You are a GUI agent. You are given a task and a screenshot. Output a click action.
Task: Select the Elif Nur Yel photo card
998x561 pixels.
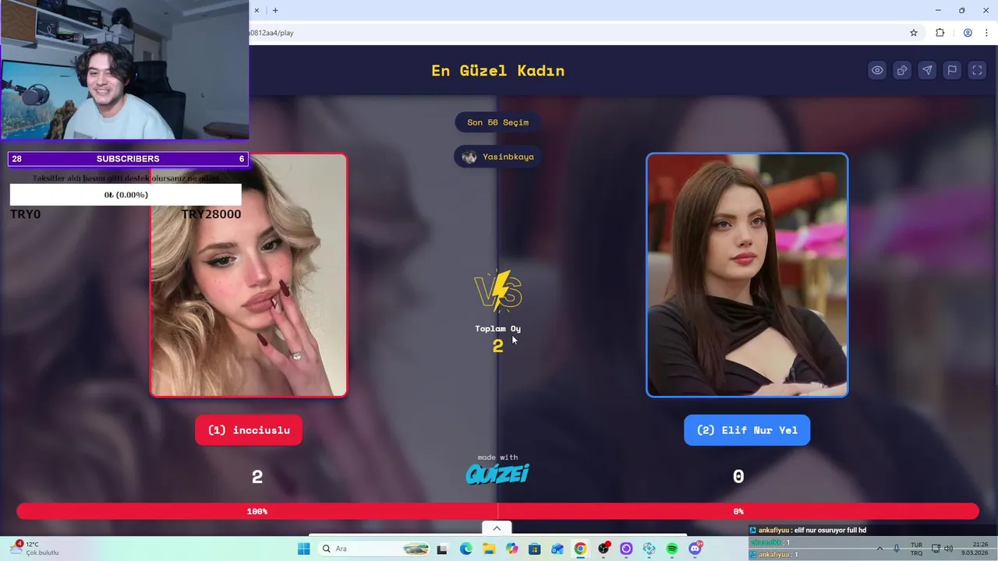(747, 275)
